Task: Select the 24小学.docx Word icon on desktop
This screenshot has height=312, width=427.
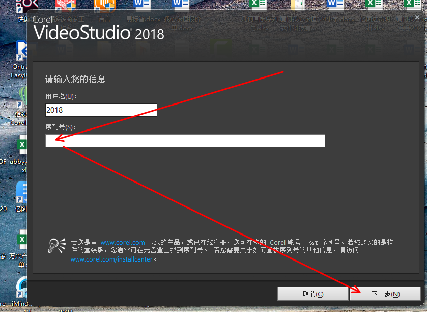Action: pos(335,5)
